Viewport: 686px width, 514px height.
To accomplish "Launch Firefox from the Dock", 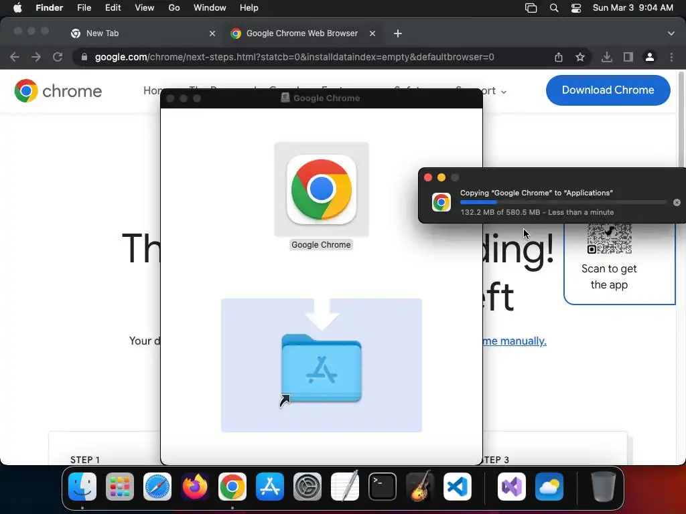I will (195, 487).
